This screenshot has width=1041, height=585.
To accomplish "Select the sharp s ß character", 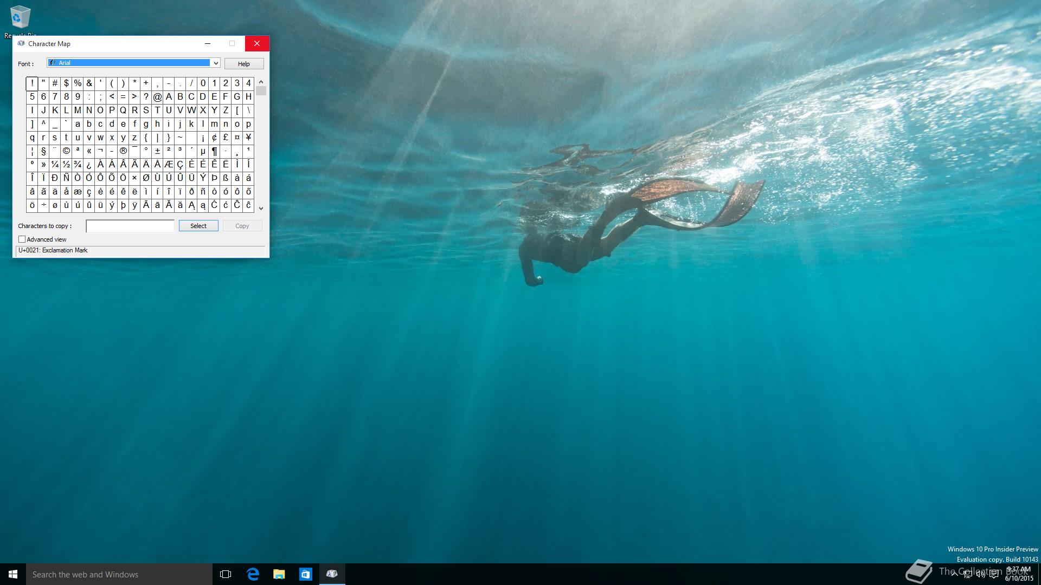I will (x=226, y=178).
